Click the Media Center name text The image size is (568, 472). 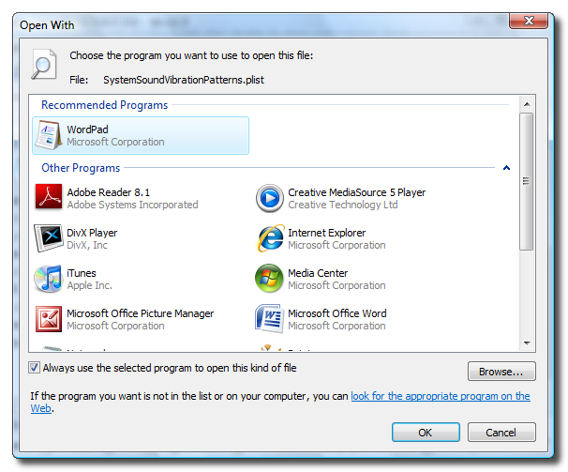(x=318, y=273)
